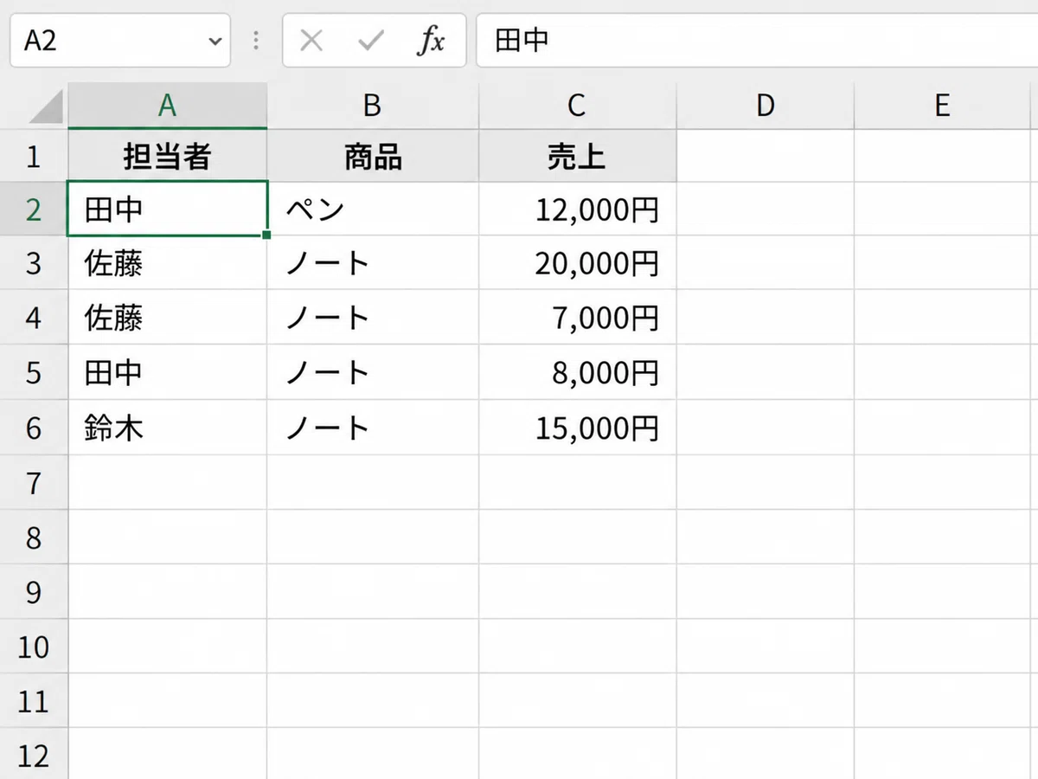Select row 3 header
The image size is (1038, 779).
pos(34,263)
